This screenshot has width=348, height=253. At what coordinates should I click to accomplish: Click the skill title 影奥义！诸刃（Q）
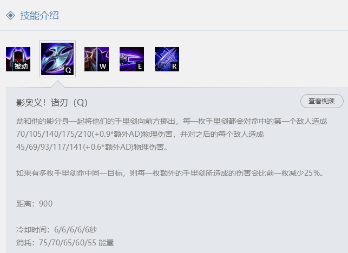coord(52,103)
